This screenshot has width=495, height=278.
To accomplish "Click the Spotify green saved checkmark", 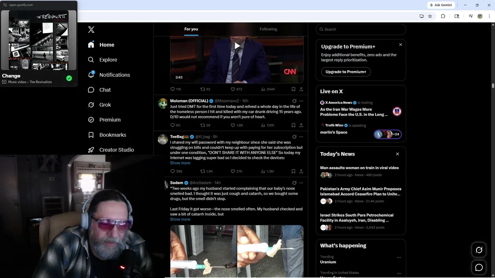I will point(69,78).
